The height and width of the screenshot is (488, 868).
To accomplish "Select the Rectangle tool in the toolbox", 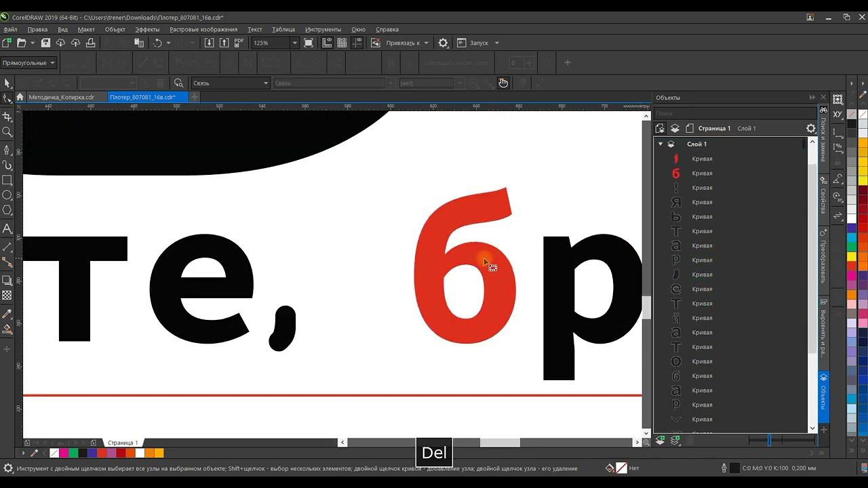I will 7,180.
